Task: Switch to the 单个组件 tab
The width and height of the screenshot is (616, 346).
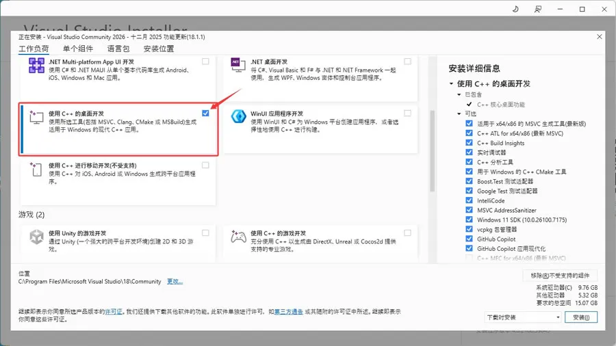Action: [x=78, y=49]
